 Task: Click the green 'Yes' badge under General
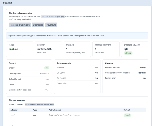pyautogui.click(x=47, y=68)
